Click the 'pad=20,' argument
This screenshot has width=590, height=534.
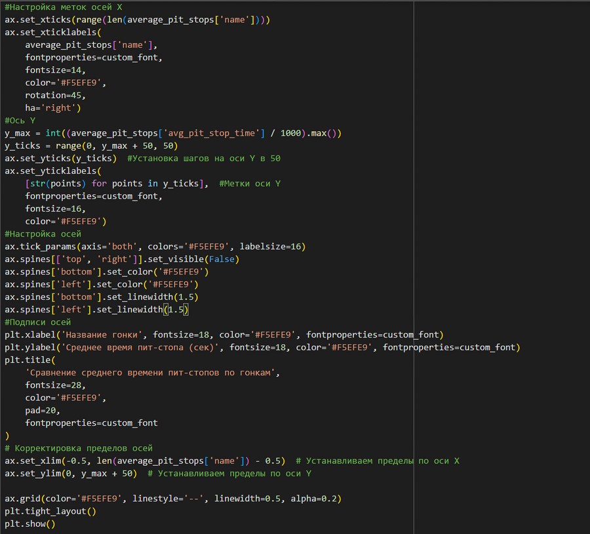point(43,410)
